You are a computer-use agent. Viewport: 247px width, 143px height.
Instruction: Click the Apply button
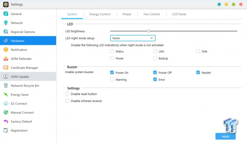tap(225, 136)
